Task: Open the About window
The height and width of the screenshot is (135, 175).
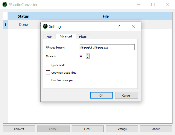Action: point(156,129)
